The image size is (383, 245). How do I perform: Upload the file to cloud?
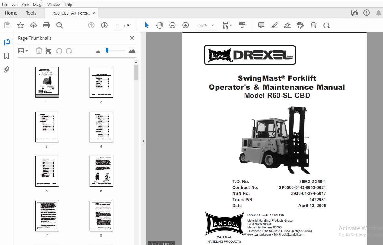click(x=33, y=25)
